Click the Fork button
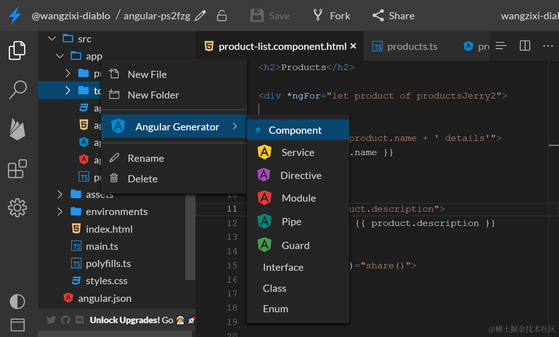 pos(331,16)
